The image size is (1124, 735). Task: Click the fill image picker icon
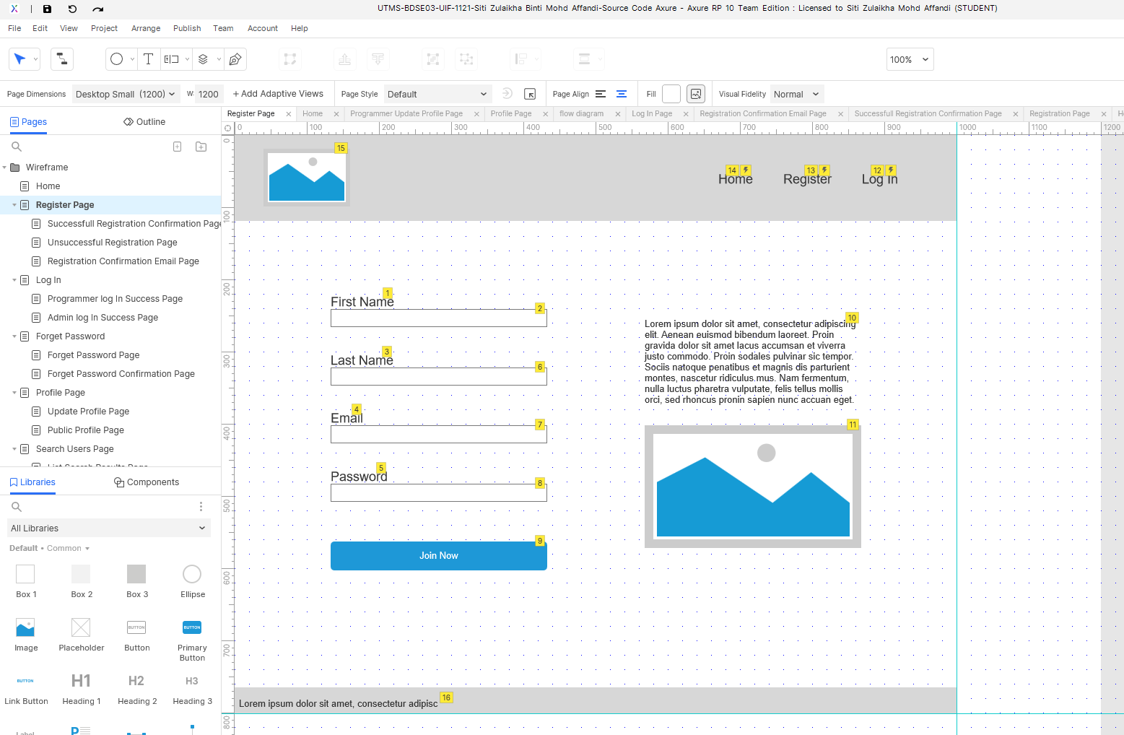pos(696,94)
